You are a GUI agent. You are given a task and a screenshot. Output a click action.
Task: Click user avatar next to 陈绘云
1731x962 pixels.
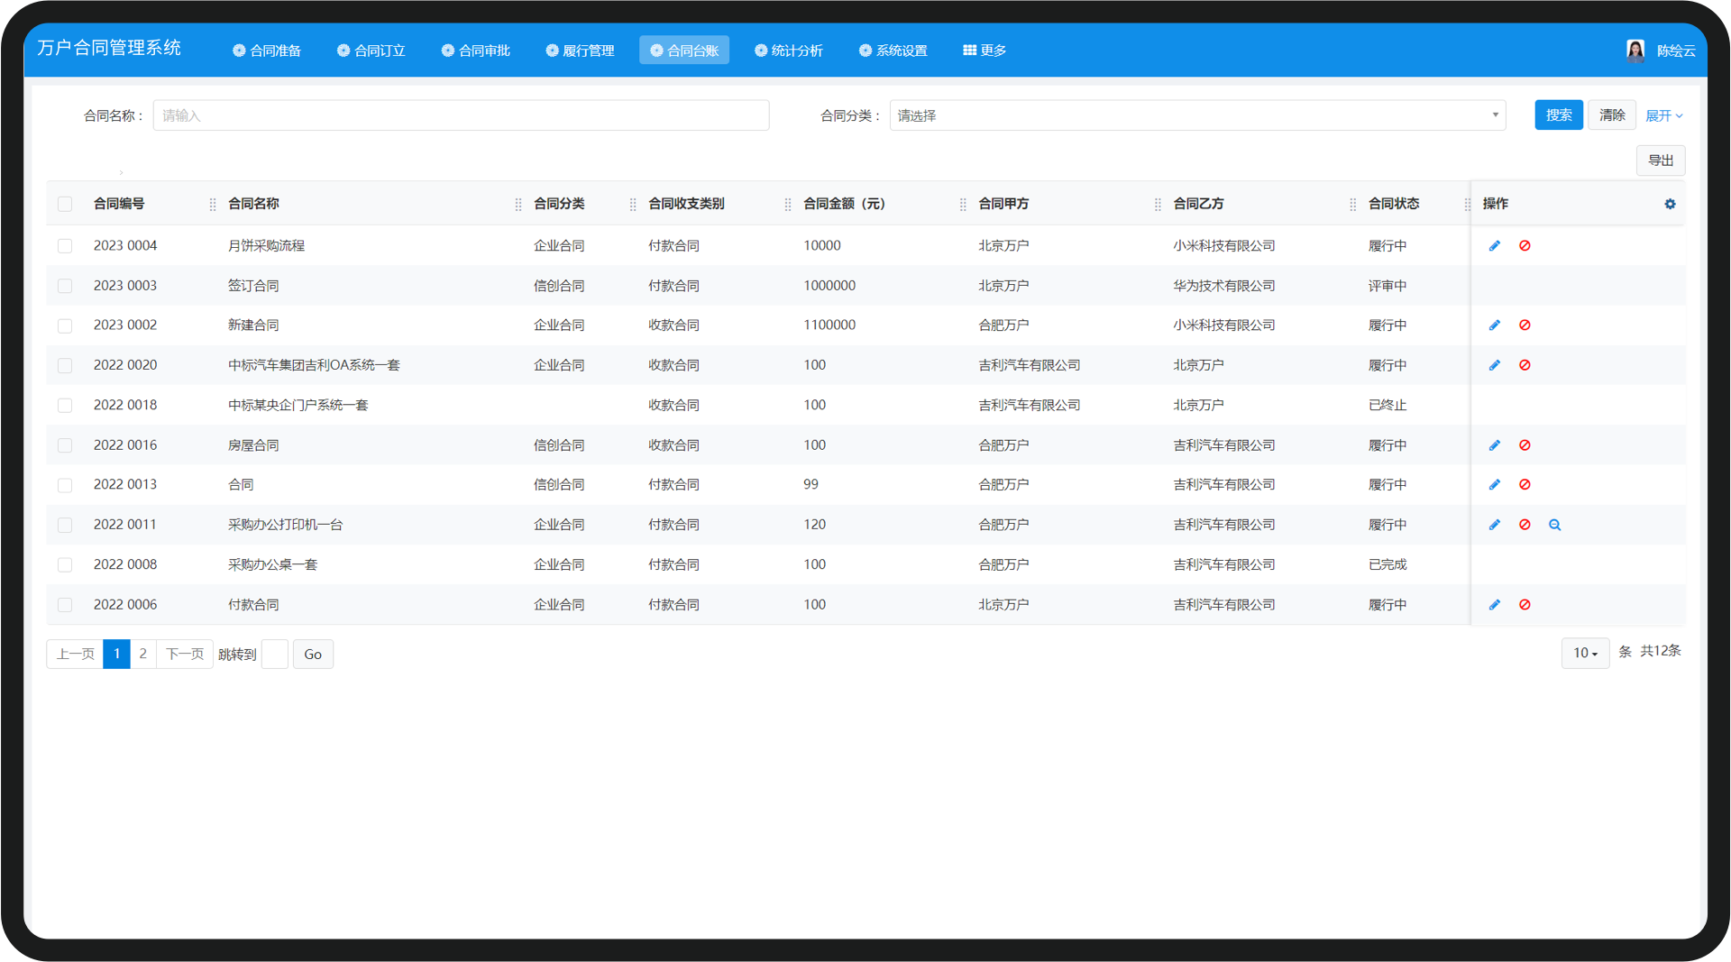coord(1635,50)
